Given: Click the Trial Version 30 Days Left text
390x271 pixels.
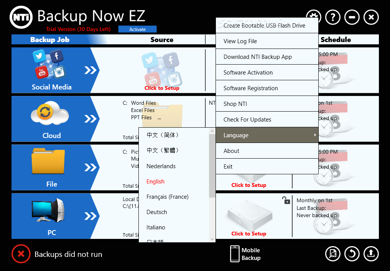Looking at the screenshot, I should tap(78, 29).
